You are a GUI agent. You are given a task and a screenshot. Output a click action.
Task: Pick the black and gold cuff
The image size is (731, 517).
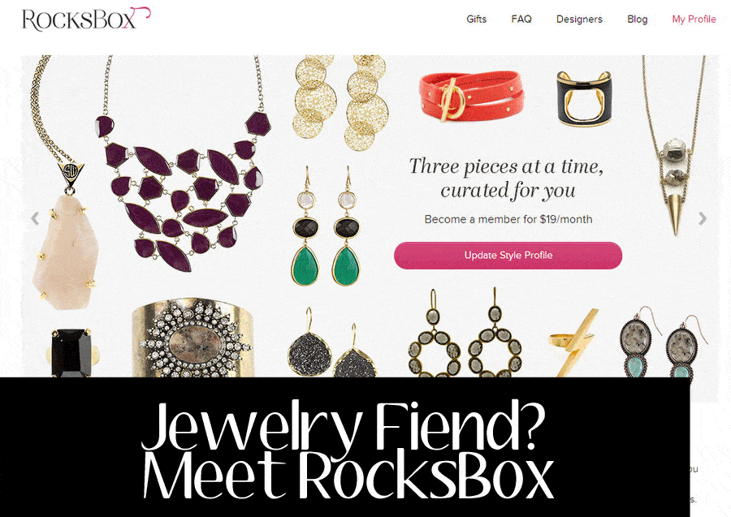pyautogui.click(x=584, y=98)
